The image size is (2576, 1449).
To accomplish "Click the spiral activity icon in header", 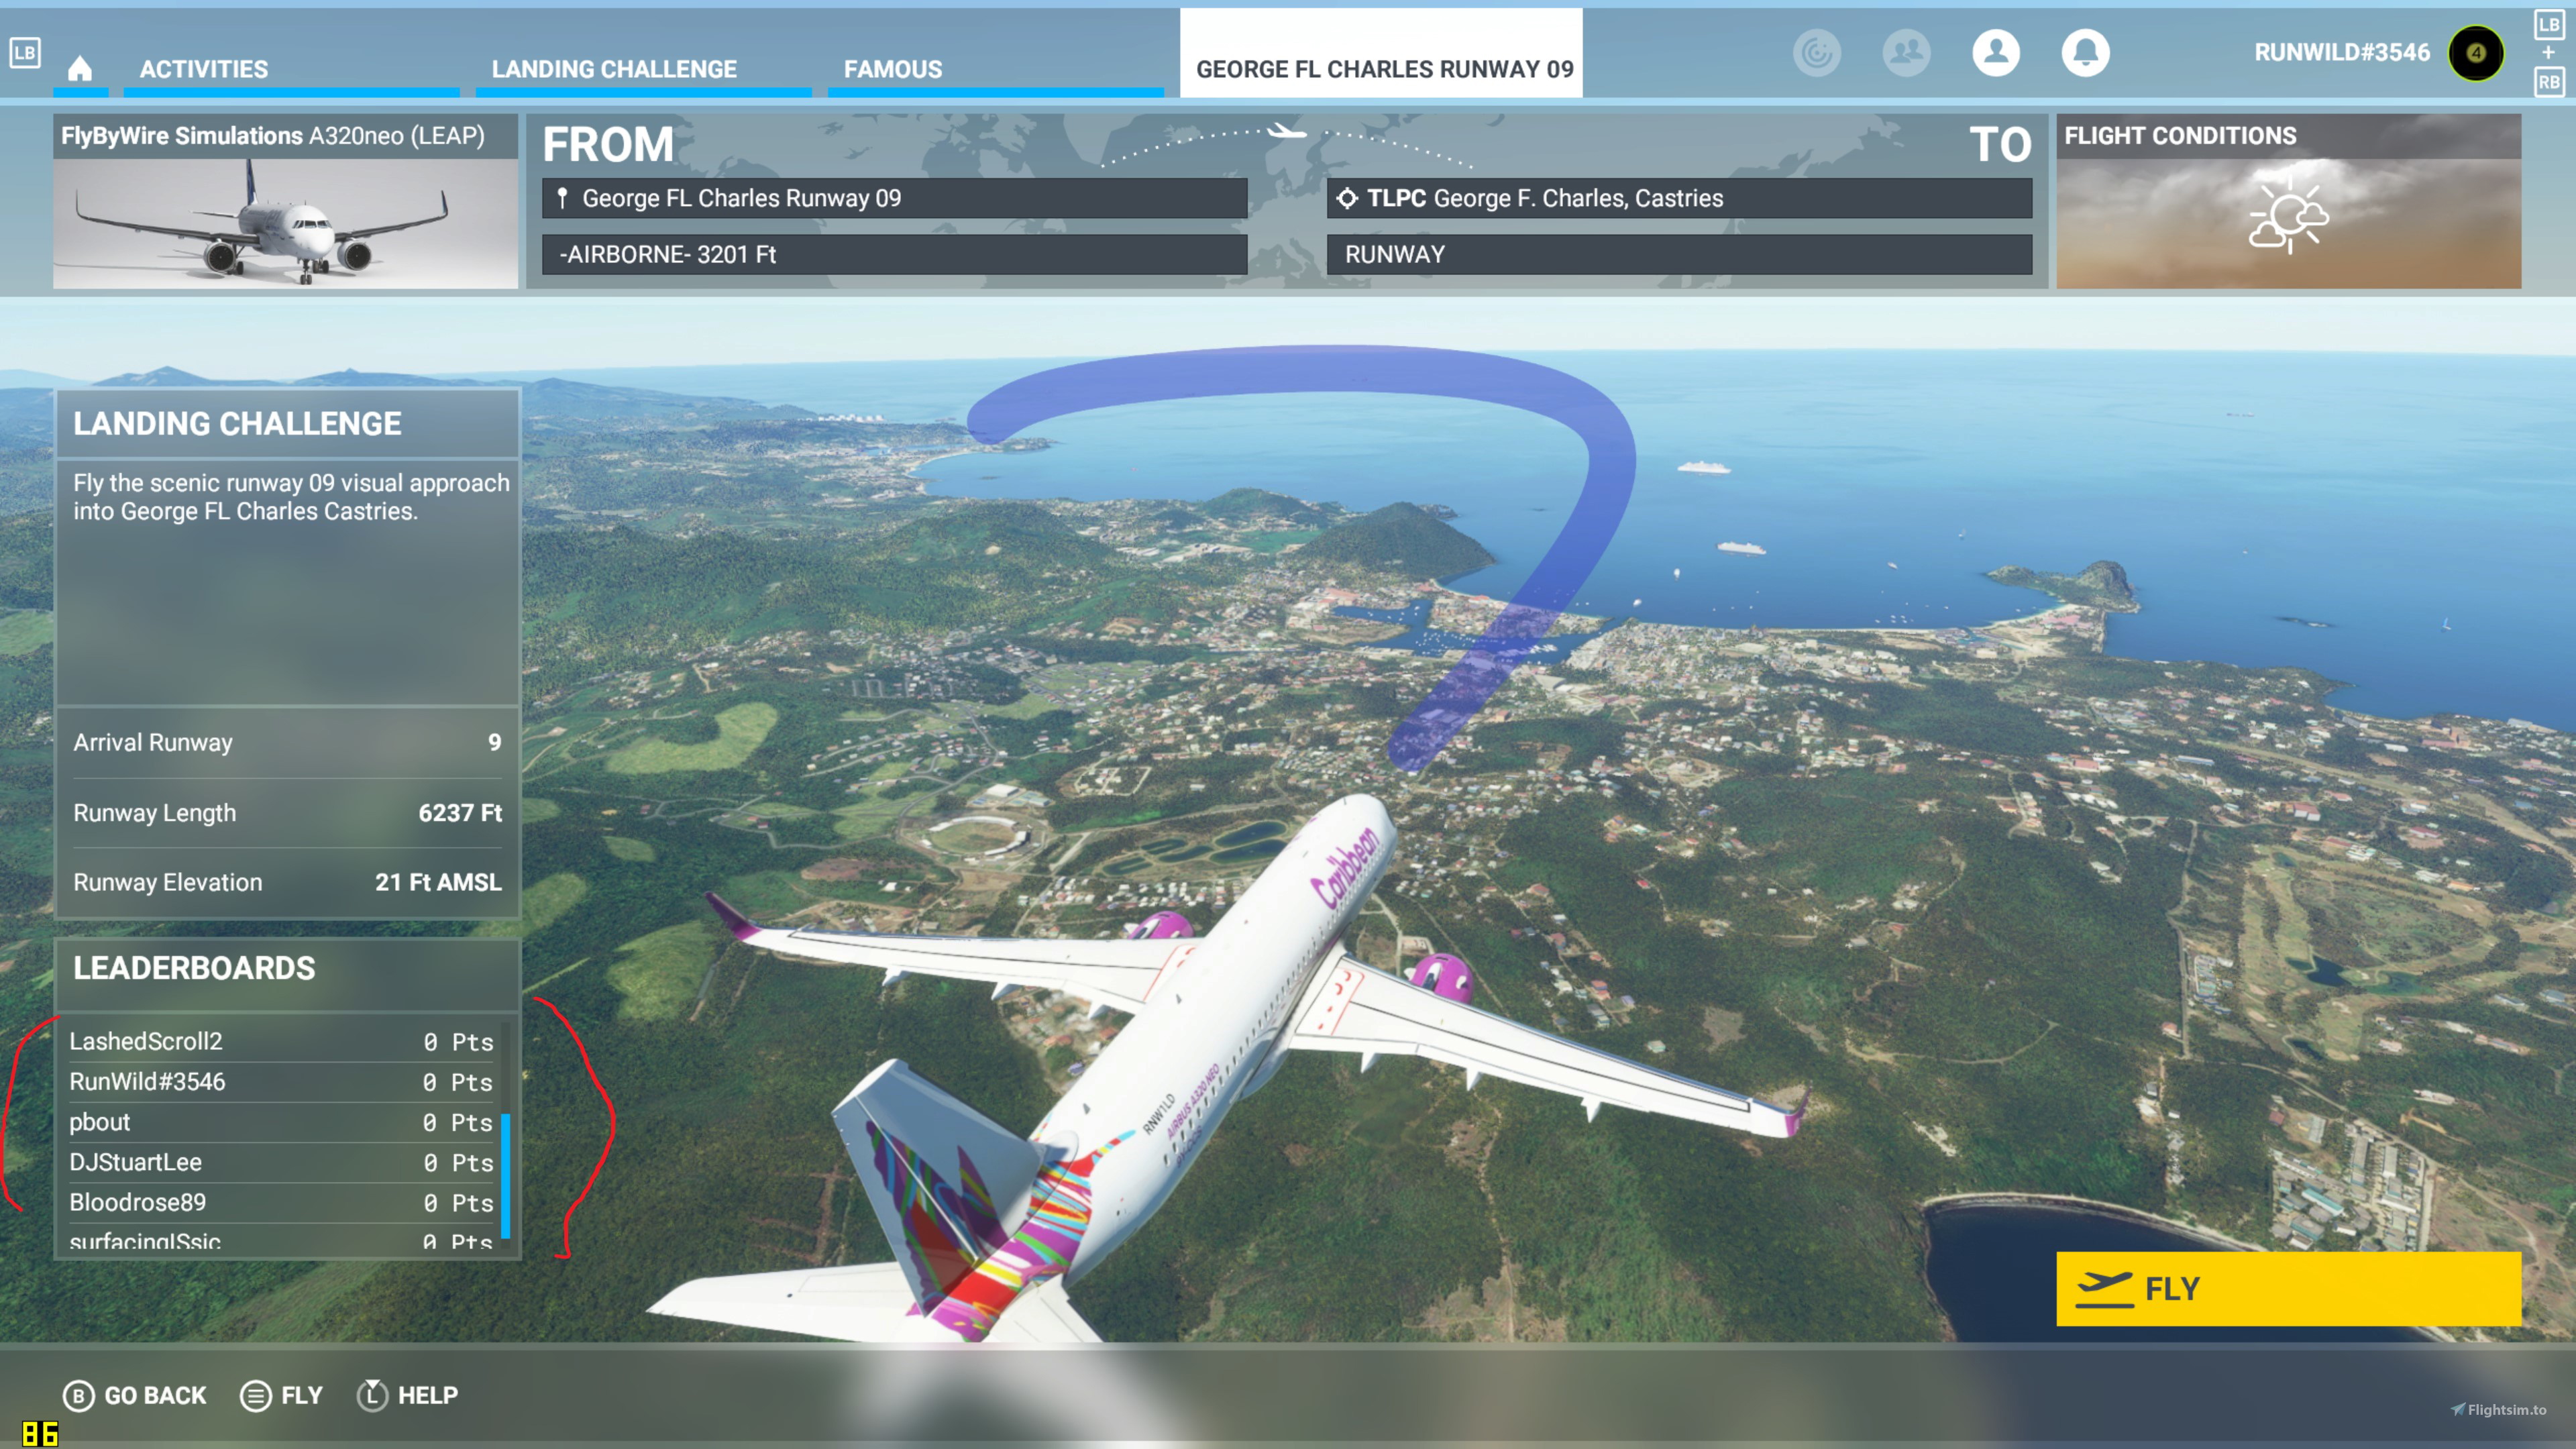I will pyautogui.click(x=1816, y=52).
